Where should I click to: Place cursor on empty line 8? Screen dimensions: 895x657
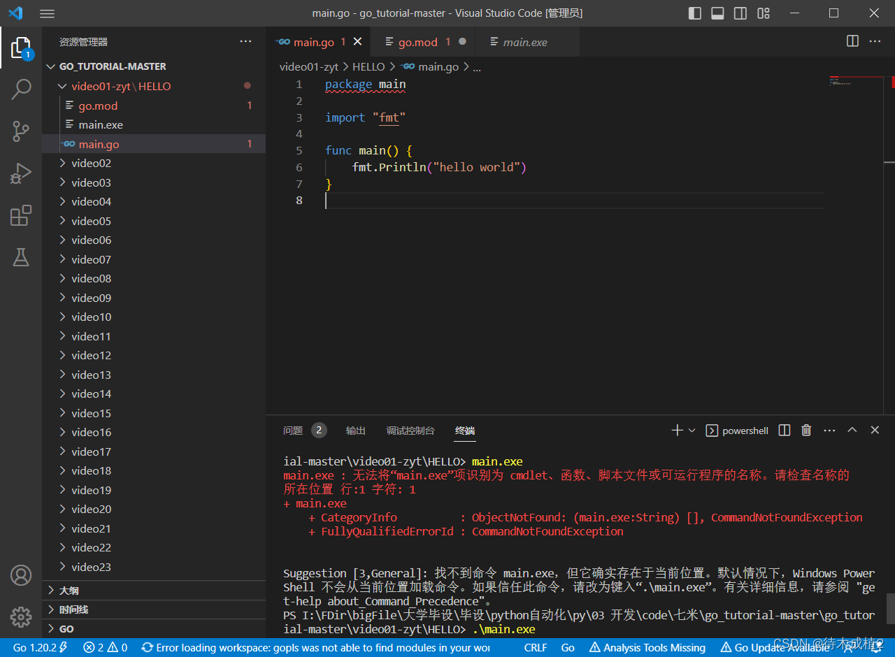coord(573,201)
